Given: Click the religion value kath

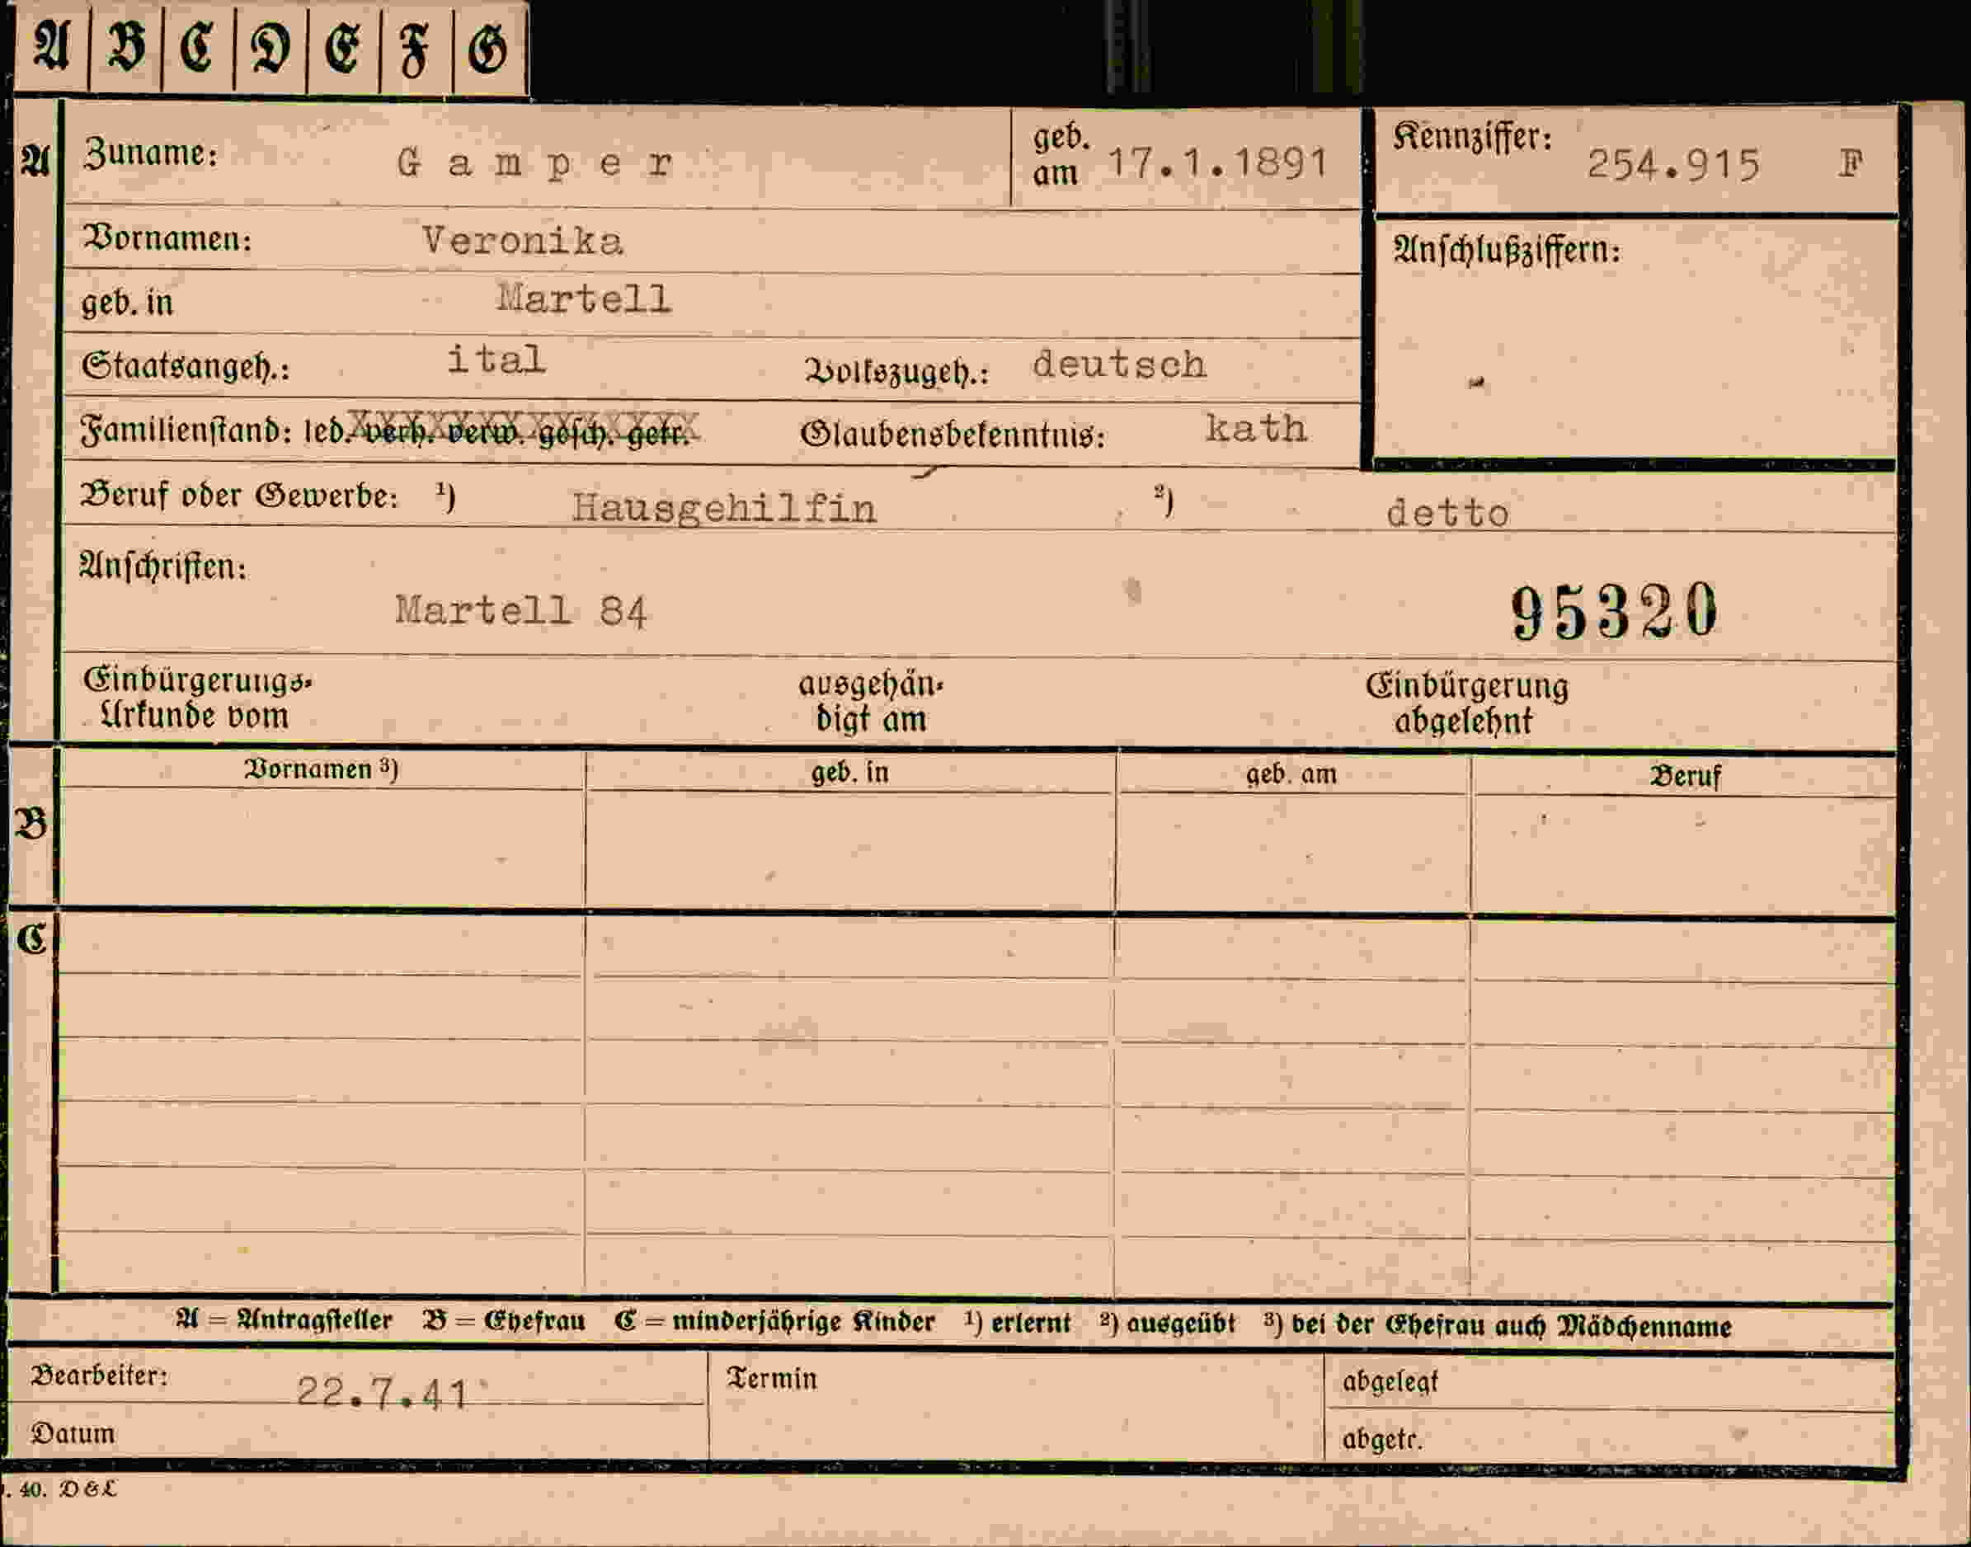Looking at the screenshot, I should click(1256, 429).
